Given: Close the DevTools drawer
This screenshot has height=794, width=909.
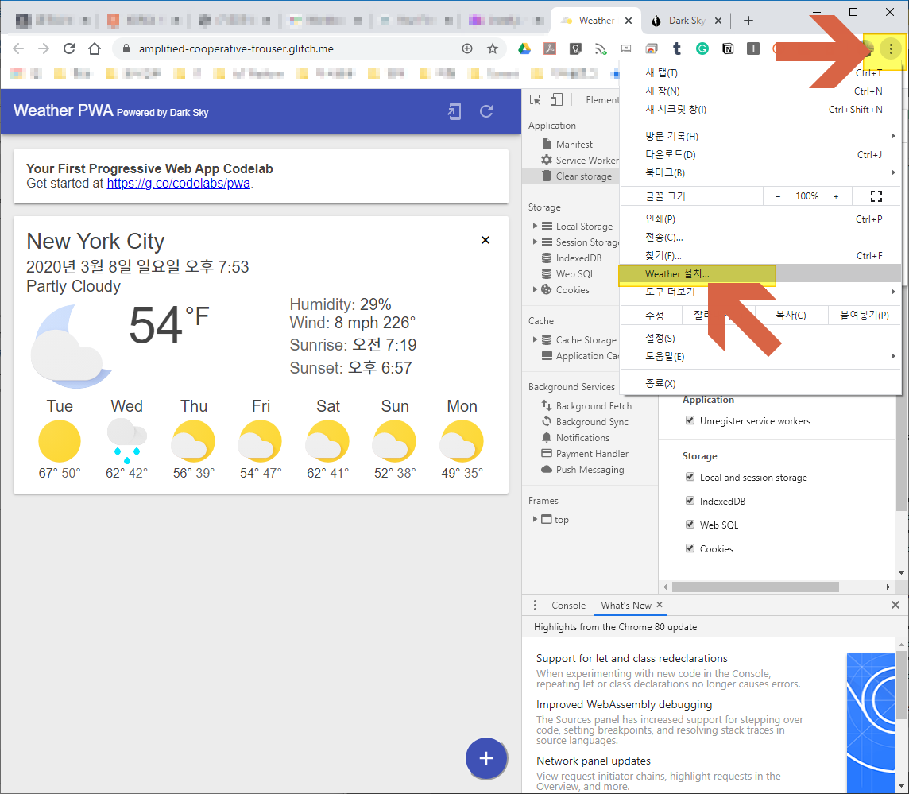Looking at the screenshot, I should tap(895, 605).
